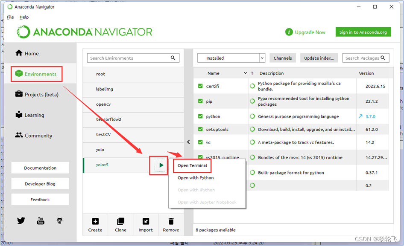Screen dimensions: 404x246
Task: Focus the Search Environments field
Action: (133, 58)
